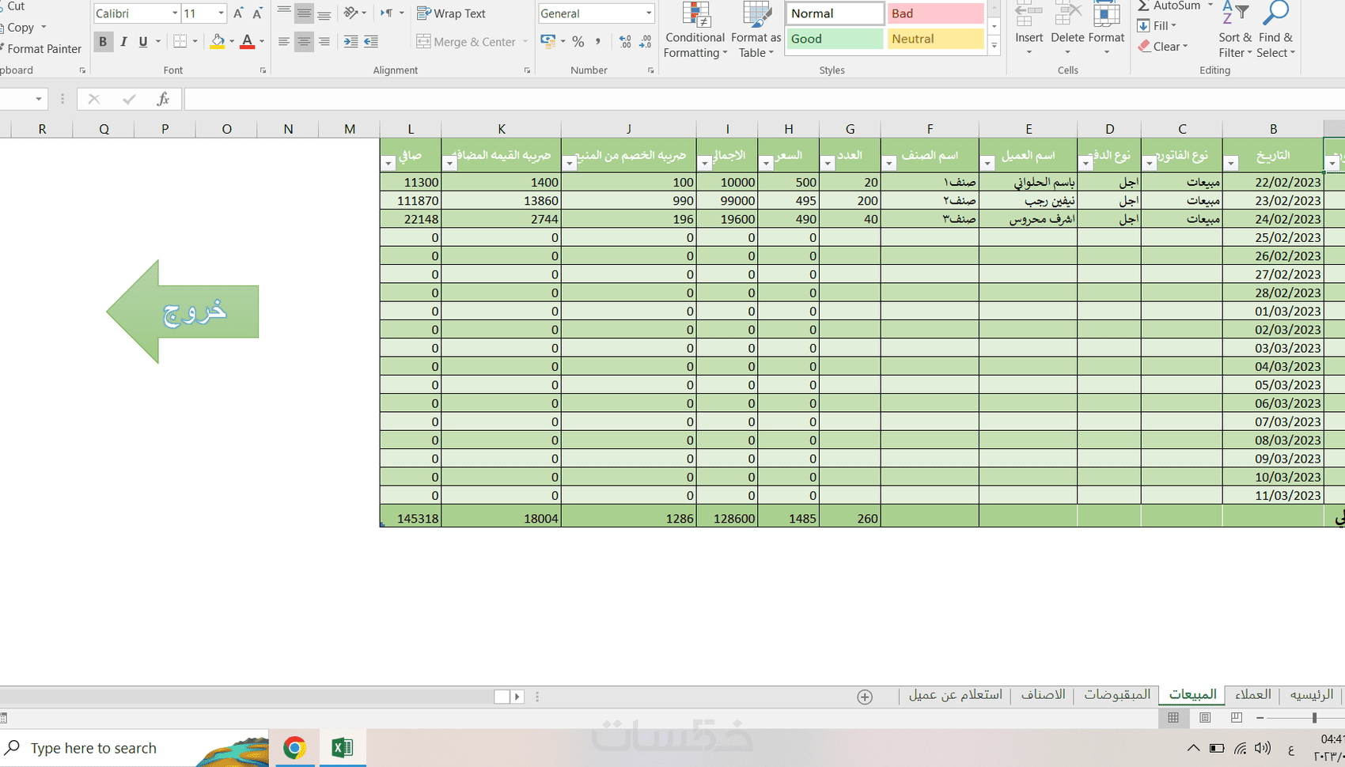Viewport: 1345px width, 767px height.
Task: Expand the Name Box dropdown
Action: click(x=38, y=99)
